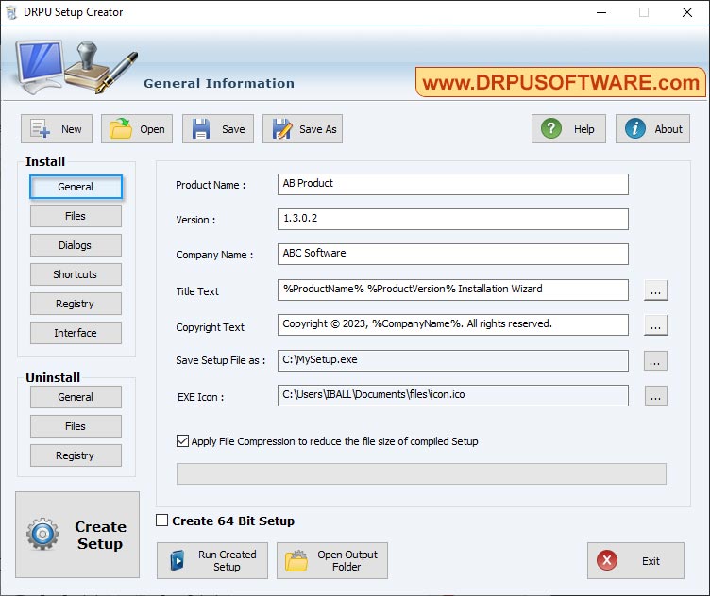Click the Save As pencil-disk icon

point(282,129)
